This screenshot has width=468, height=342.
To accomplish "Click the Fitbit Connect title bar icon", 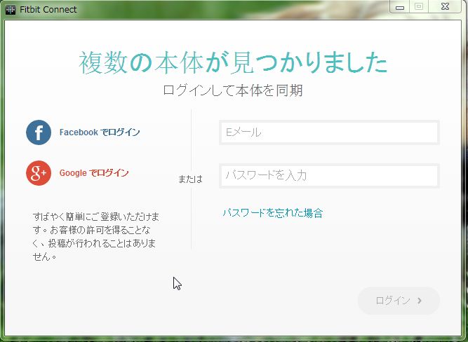I will click(11, 10).
